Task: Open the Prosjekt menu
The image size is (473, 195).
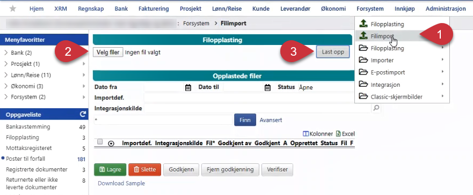Action: click(191, 9)
